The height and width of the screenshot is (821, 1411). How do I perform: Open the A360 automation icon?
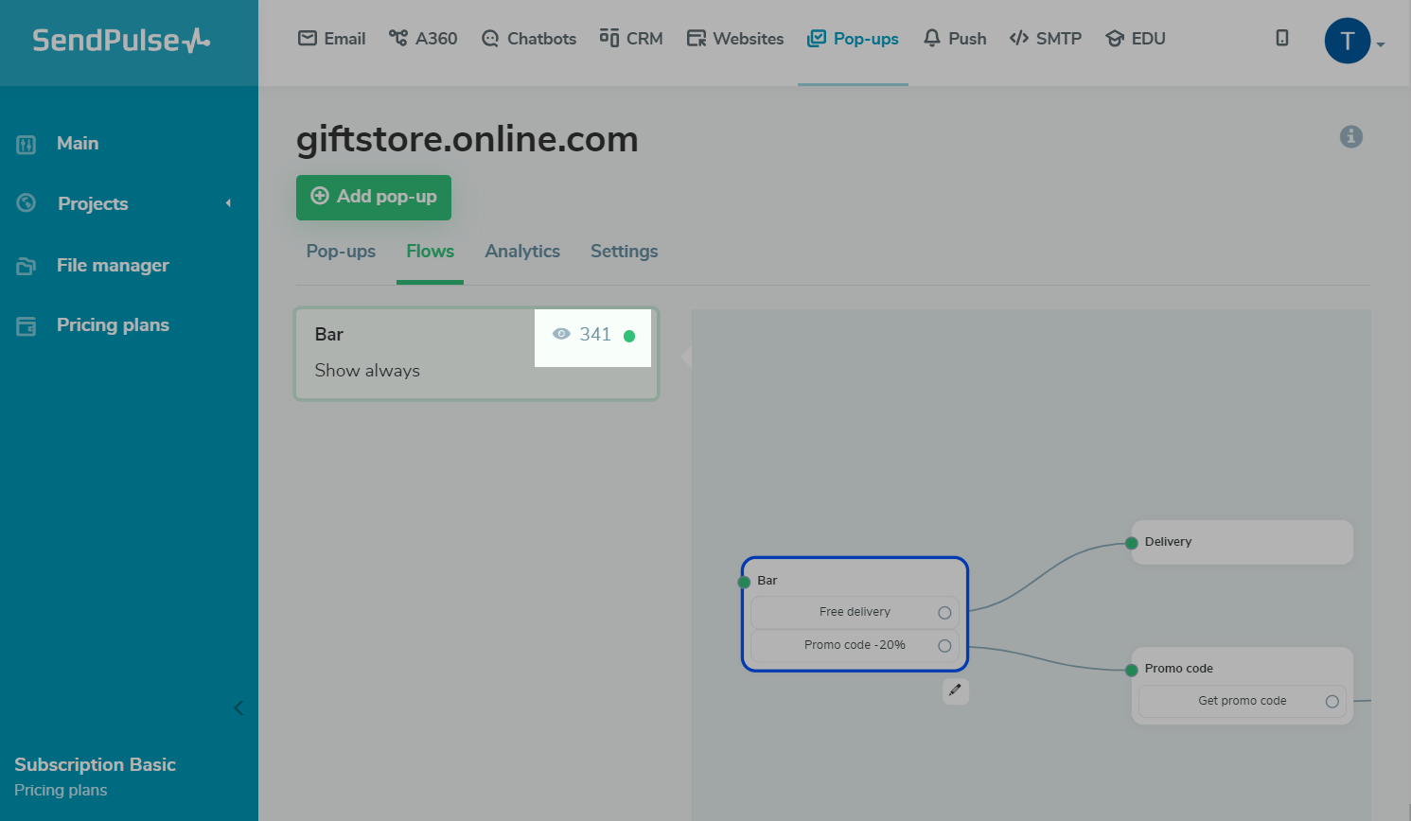click(x=398, y=38)
